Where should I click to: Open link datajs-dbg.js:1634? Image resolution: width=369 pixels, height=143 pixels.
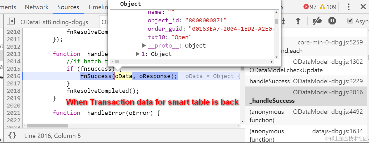[x=337, y=131]
